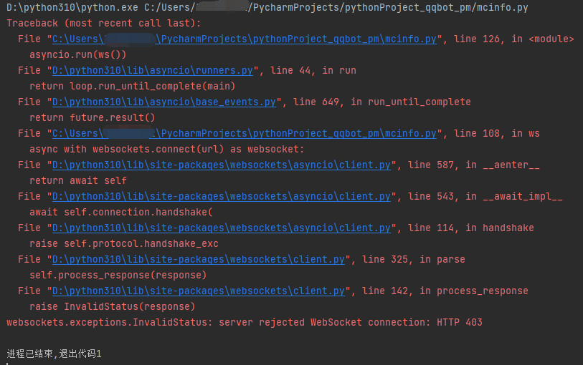
Task: Click the 'return await self' line
Action: (x=78, y=180)
